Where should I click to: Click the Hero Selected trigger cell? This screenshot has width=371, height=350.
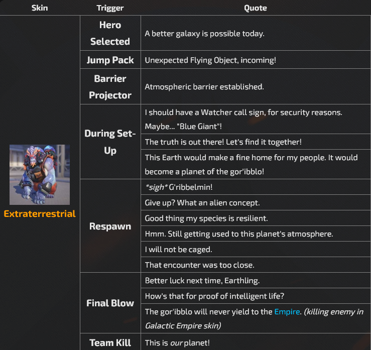[110, 33]
